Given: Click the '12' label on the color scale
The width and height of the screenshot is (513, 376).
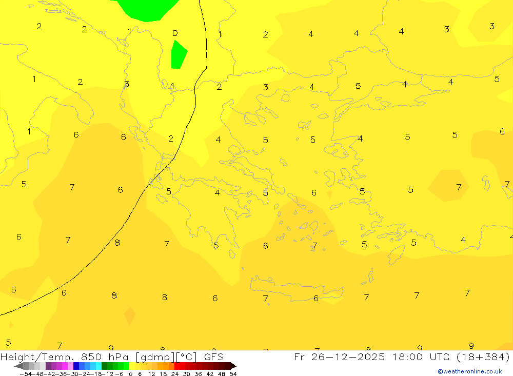Looking at the screenshot, I should [x=151, y=374].
